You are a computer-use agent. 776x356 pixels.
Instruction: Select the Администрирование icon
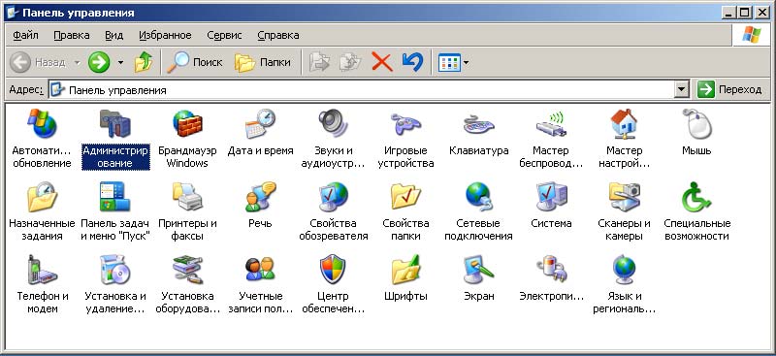115,124
